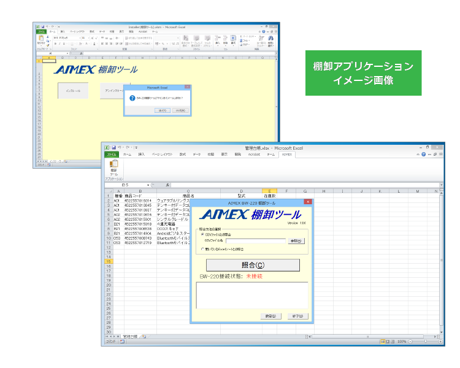
Task: Click the Save icon in 管理台帳 quick access toolbar
Action: (x=113, y=148)
